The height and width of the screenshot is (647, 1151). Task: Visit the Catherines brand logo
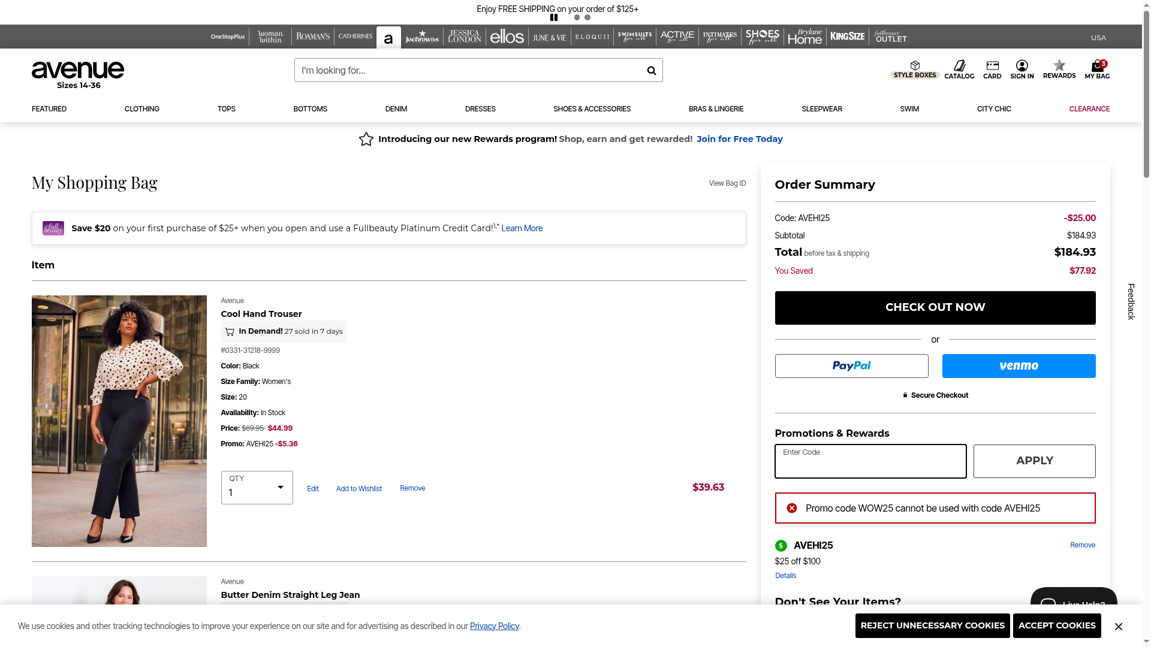coord(355,37)
